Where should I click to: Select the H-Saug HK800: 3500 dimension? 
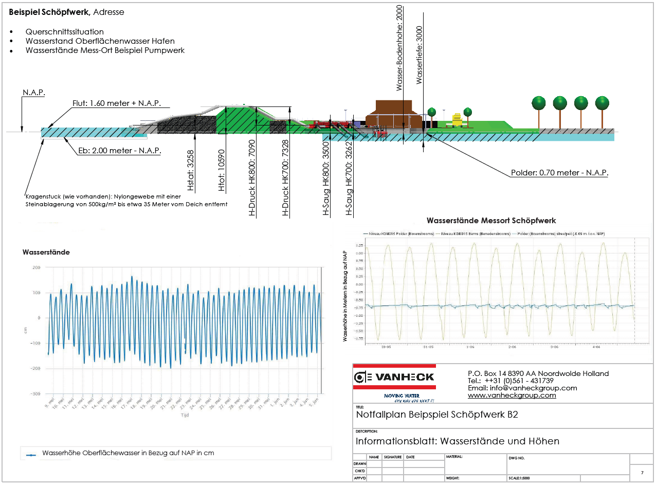(x=325, y=177)
